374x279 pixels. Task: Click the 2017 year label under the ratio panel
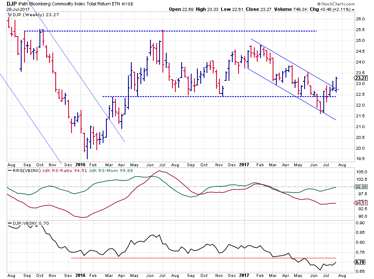tap(244, 275)
